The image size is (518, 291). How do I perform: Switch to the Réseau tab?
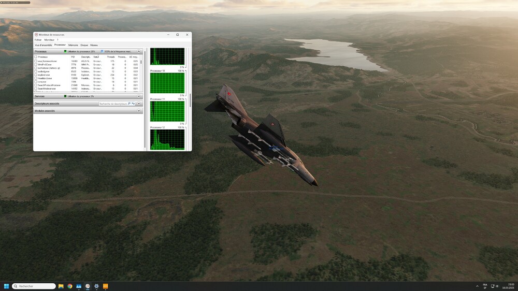point(94,45)
